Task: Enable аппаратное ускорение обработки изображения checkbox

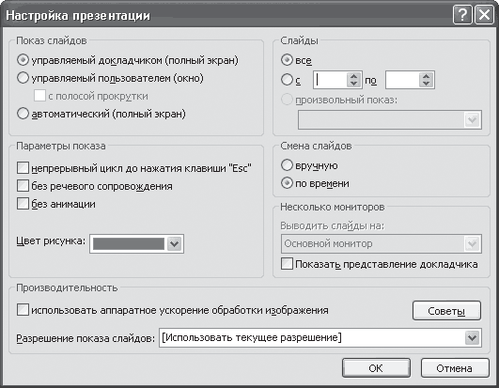Action: pos(23,310)
